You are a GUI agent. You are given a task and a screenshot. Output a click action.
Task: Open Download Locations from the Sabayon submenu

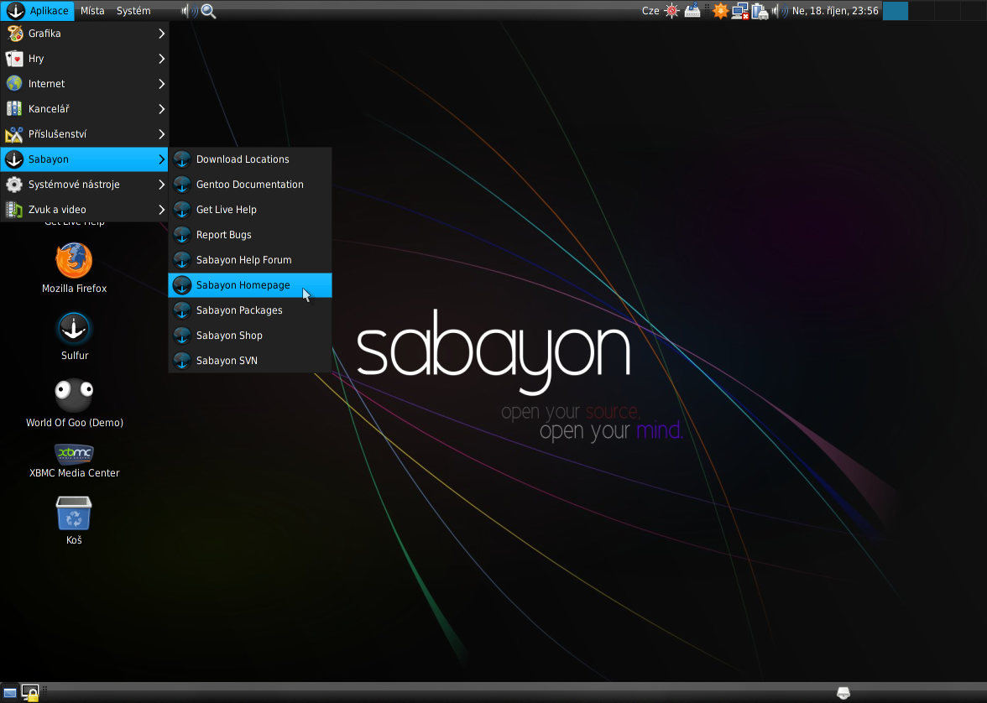250,159
